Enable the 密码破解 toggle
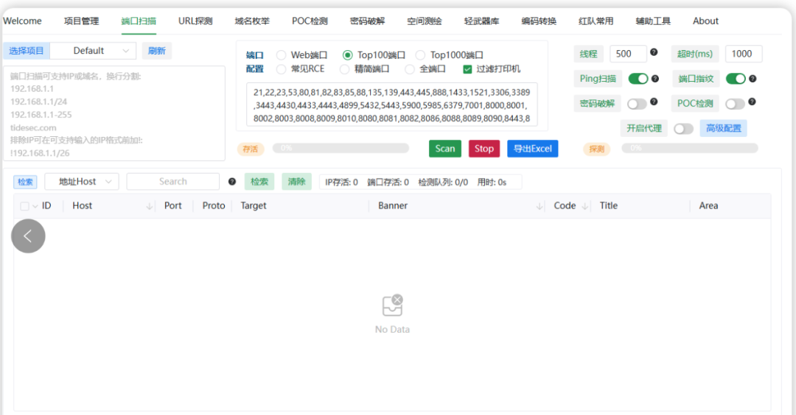Image resolution: width=796 pixels, height=415 pixels. click(x=637, y=104)
